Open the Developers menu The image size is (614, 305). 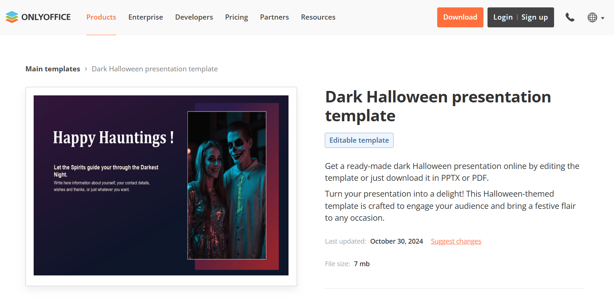pos(194,17)
